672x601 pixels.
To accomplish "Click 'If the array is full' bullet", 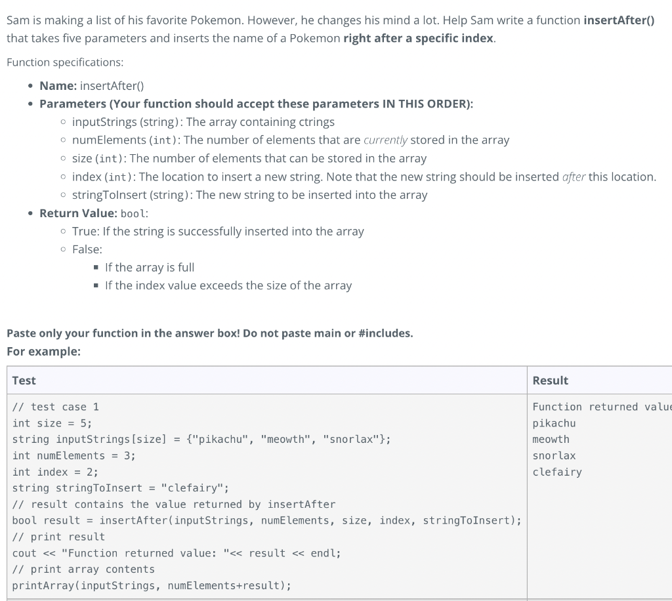I will [x=150, y=267].
